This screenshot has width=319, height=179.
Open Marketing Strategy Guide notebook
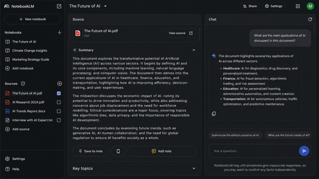(x=31, y=59)
